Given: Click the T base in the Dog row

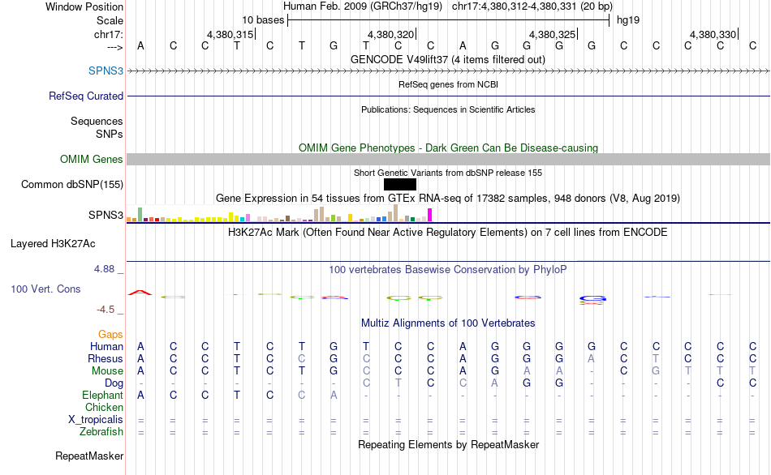Looking at the screenshot, I should 398,383.
